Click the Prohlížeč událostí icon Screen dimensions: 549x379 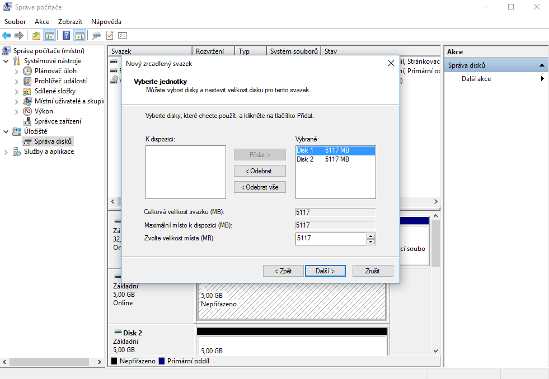pos(27,81)
